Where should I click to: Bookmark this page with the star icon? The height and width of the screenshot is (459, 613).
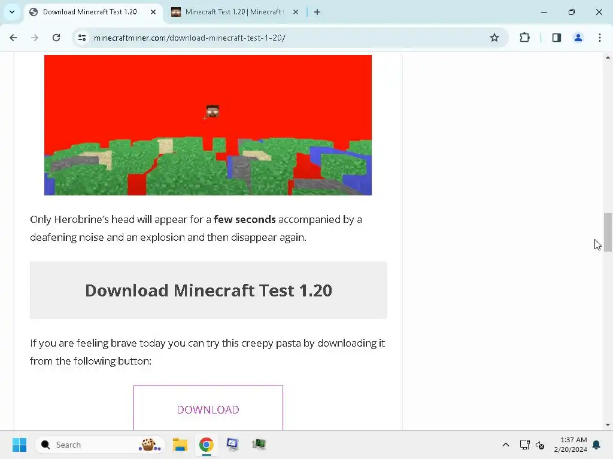pyautogui.click(x=494, y=38)
